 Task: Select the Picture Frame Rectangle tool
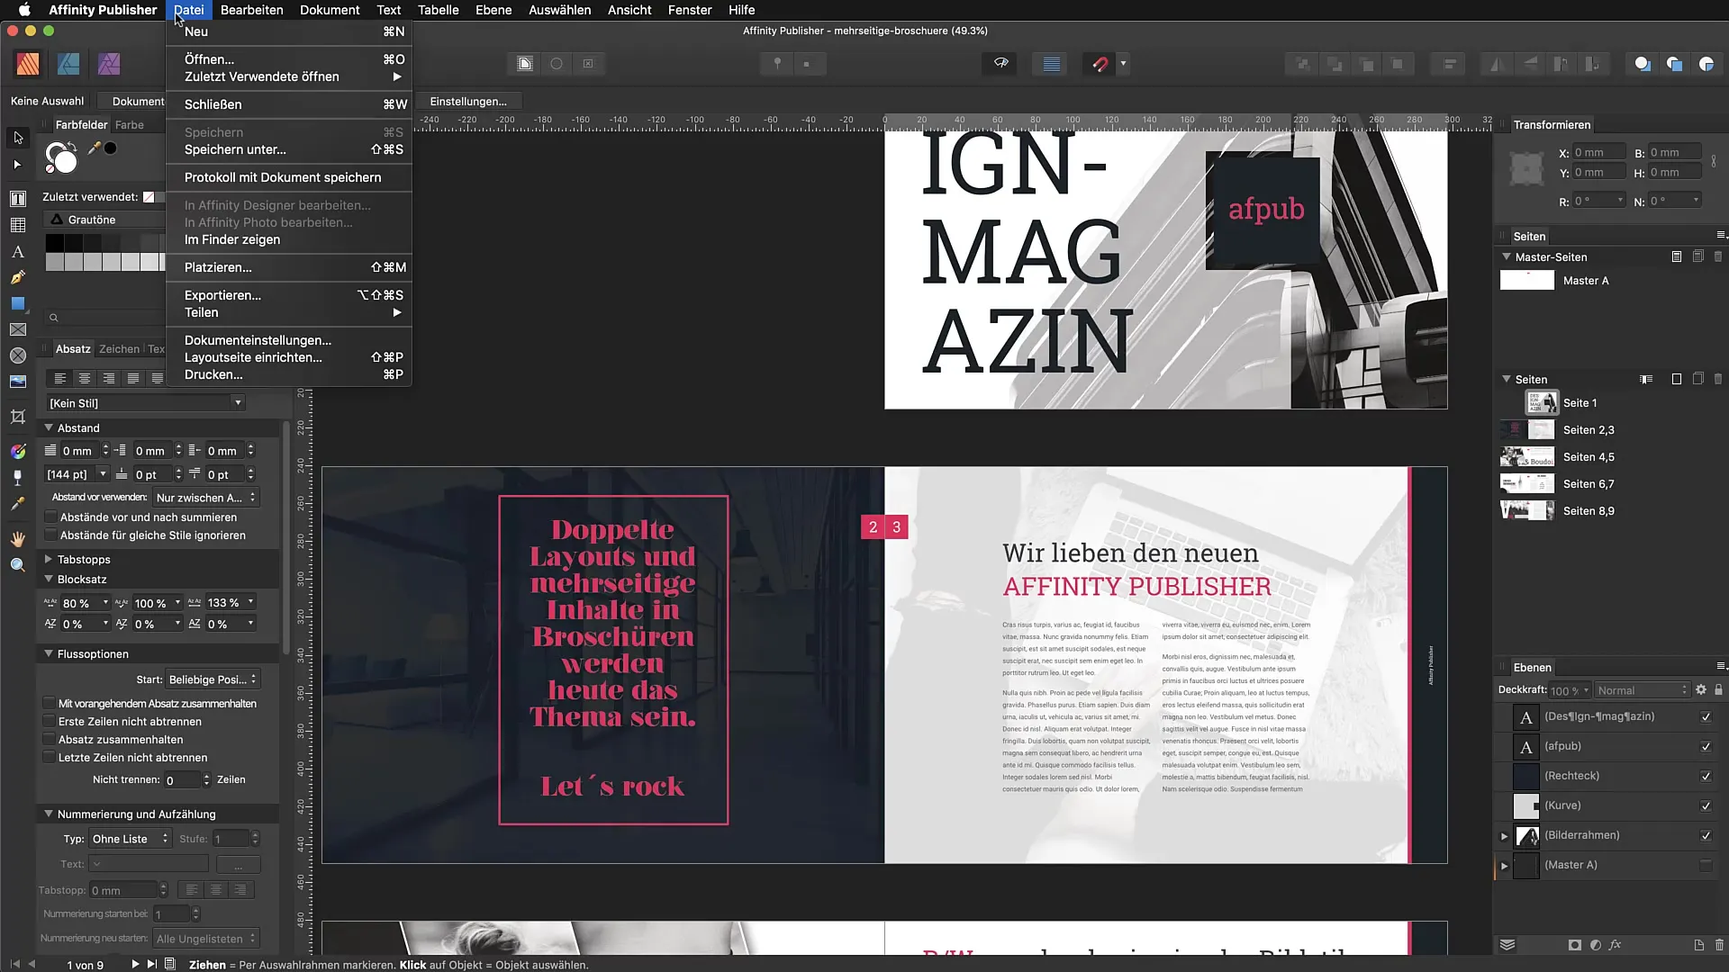click(x=18, y=330)
